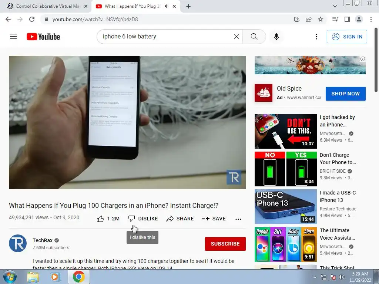The image size is (379, 284).
Task: Bookmark this page with star icon
Action: click(321, 19)
